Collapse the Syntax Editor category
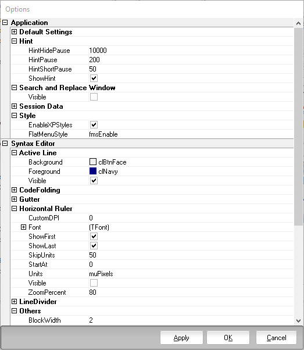The height and width of the screenshot is (350, 304). click(x=5, y=144)
